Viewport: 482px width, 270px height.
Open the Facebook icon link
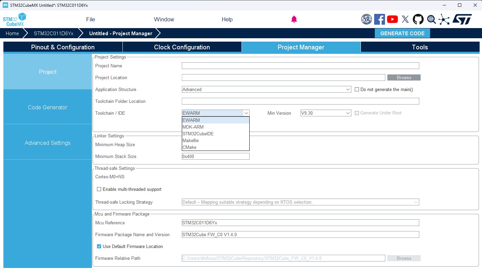(380, 19)
